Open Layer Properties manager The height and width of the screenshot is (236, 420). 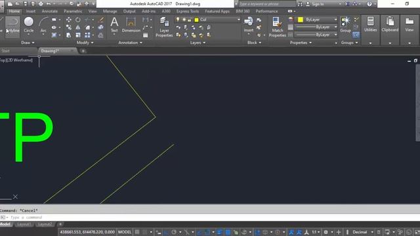(164, 27)
